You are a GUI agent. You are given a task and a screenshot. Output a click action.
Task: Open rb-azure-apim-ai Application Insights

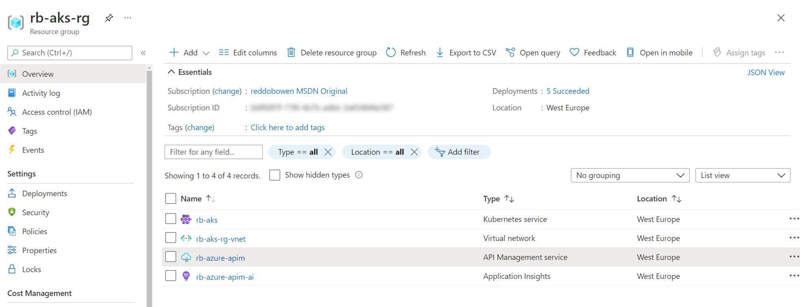tap(225, 277)
